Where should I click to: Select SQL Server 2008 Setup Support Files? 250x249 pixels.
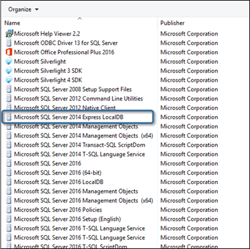point(73,89)
